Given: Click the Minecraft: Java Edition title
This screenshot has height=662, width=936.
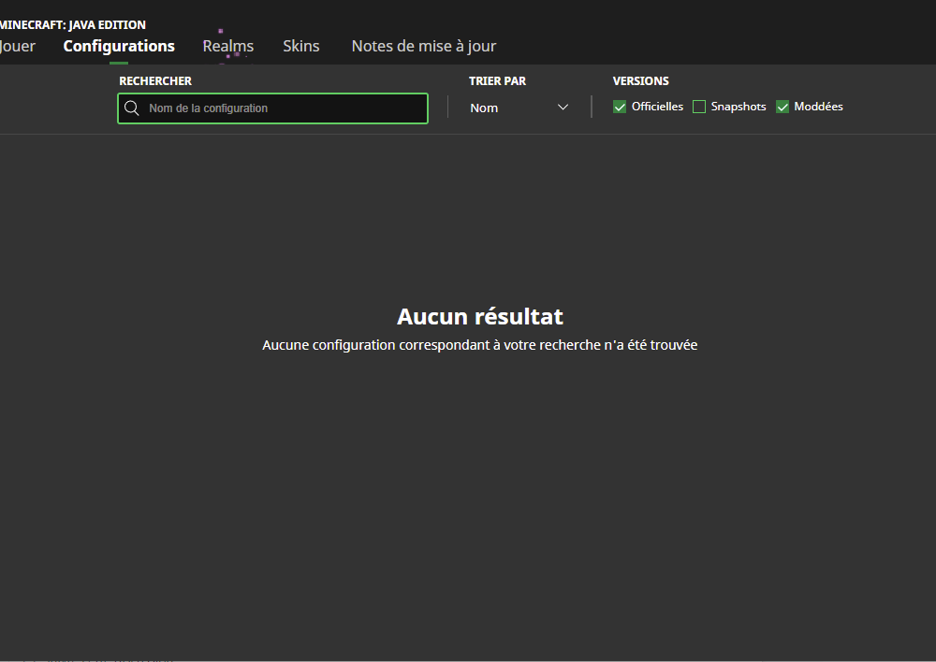Looking at the screenshot, I should [73, 25].
